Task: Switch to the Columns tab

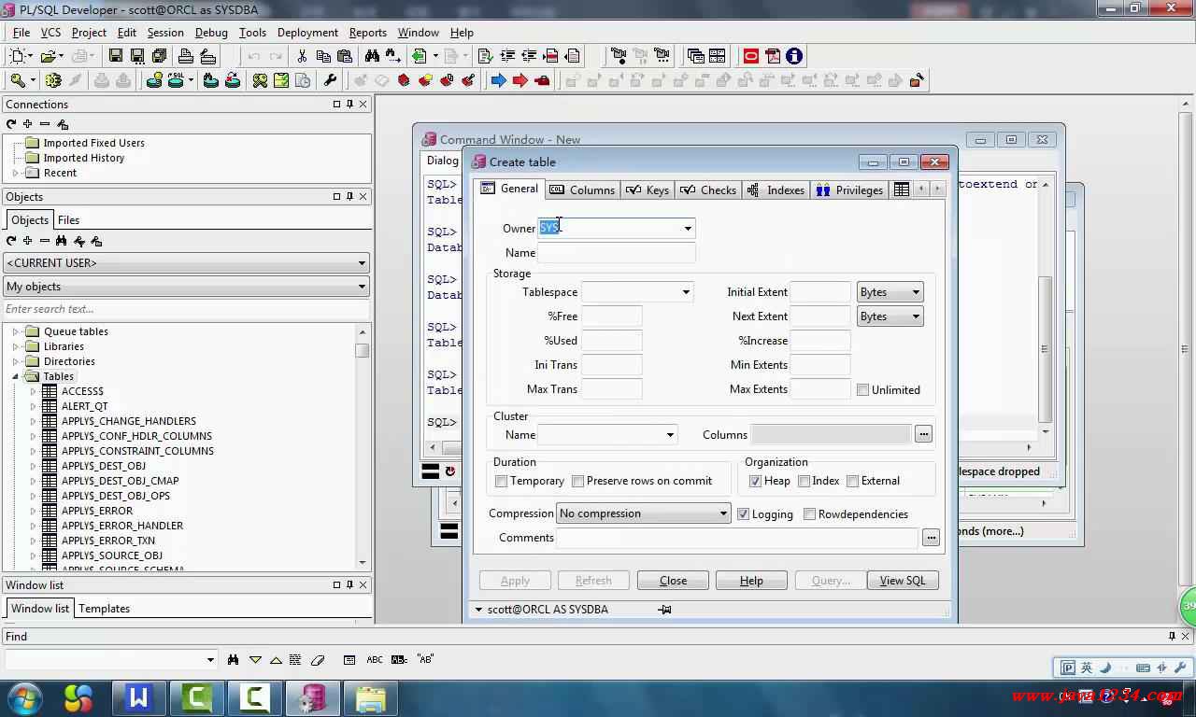Action: (582, 190)
